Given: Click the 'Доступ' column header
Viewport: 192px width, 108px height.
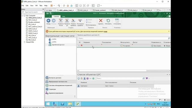Looking at the screenshot, I should (x=135, y=42).
